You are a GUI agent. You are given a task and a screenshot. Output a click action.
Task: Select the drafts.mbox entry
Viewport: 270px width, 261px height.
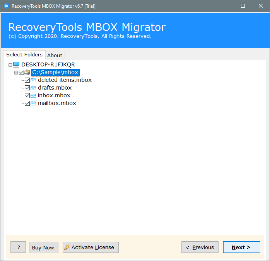[55, 88]
